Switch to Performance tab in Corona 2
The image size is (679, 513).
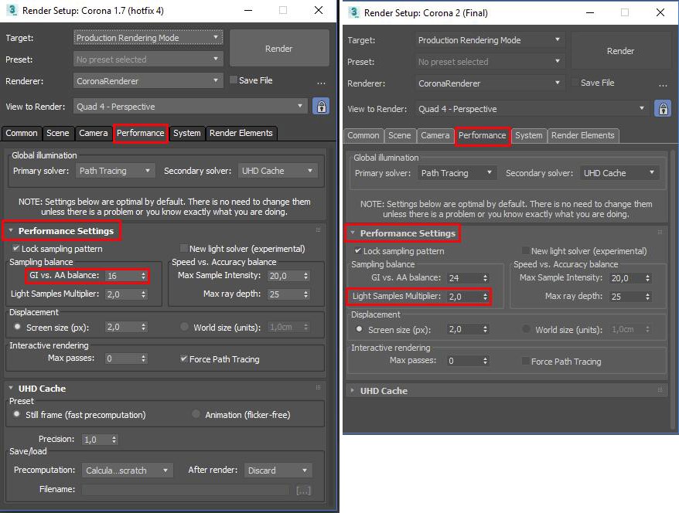[x=482, y=135]
